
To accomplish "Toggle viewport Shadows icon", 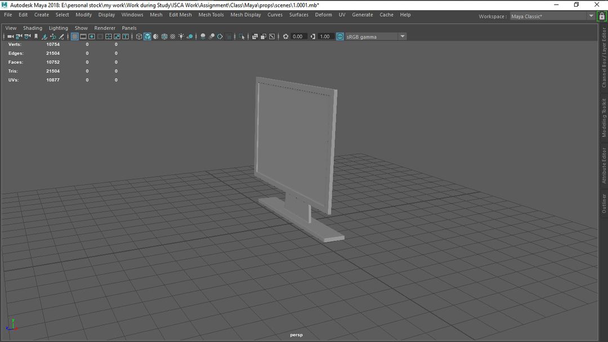I will (190, 37).
